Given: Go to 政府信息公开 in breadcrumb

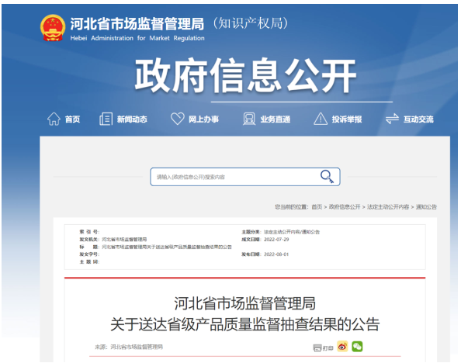Looking at the screenshot, I should click(x=345, y=207).
